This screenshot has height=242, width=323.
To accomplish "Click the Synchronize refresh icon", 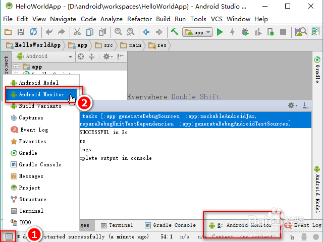I will 33,32.
